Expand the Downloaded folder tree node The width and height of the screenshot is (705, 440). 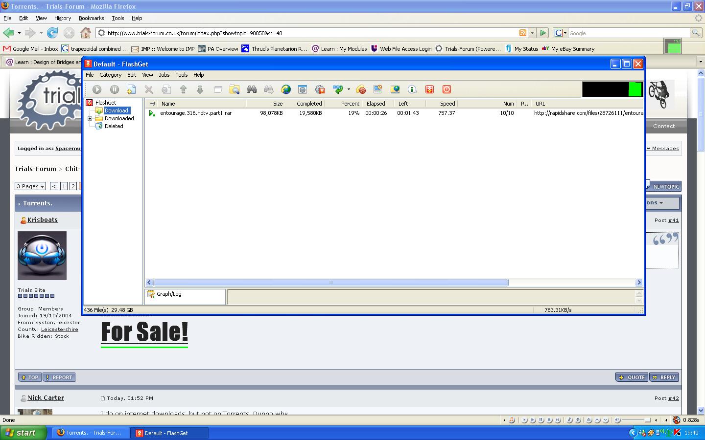coord(90,118)
